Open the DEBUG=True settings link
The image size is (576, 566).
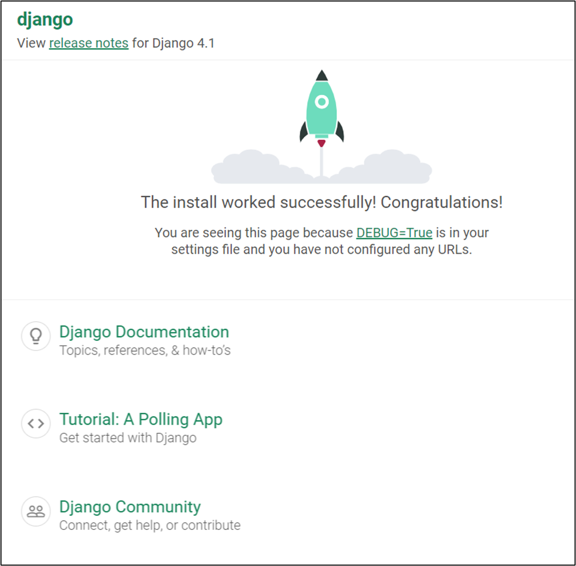pyautogui.click(x=394, y=233)
